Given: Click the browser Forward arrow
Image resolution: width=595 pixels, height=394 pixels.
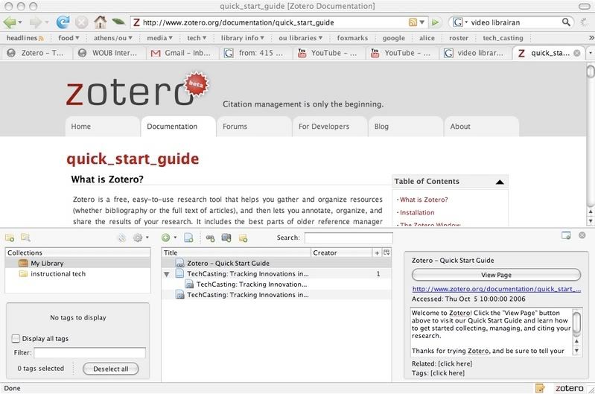Looking at the screenshot, I should coord(35,22).
